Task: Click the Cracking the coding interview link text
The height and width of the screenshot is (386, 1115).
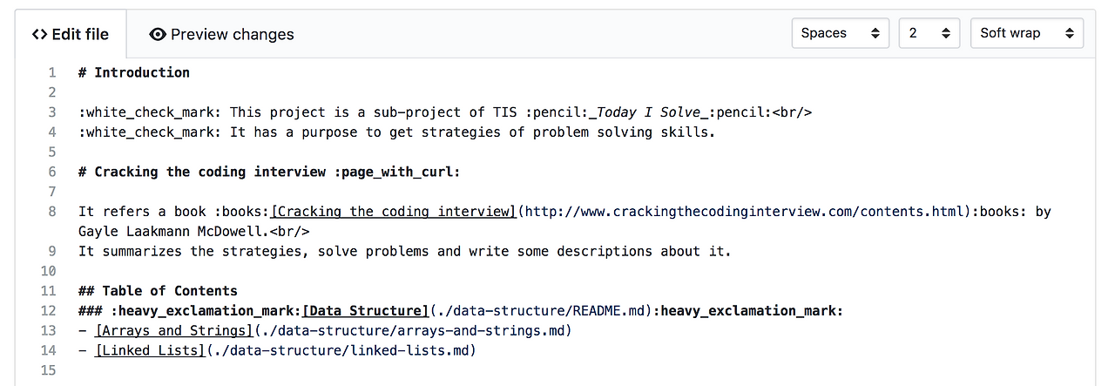Action: (x=394, y=212)
